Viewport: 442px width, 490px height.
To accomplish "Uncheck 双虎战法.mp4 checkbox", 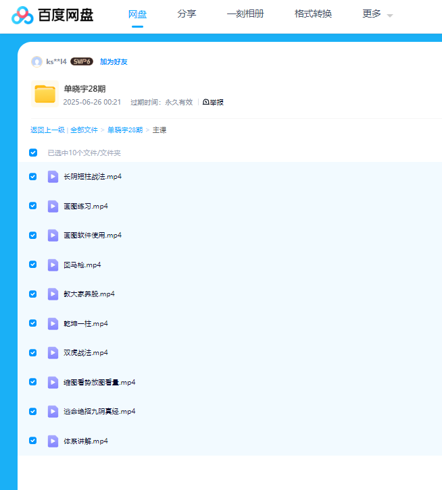I will pyautogui.click(x=33, y=353).
